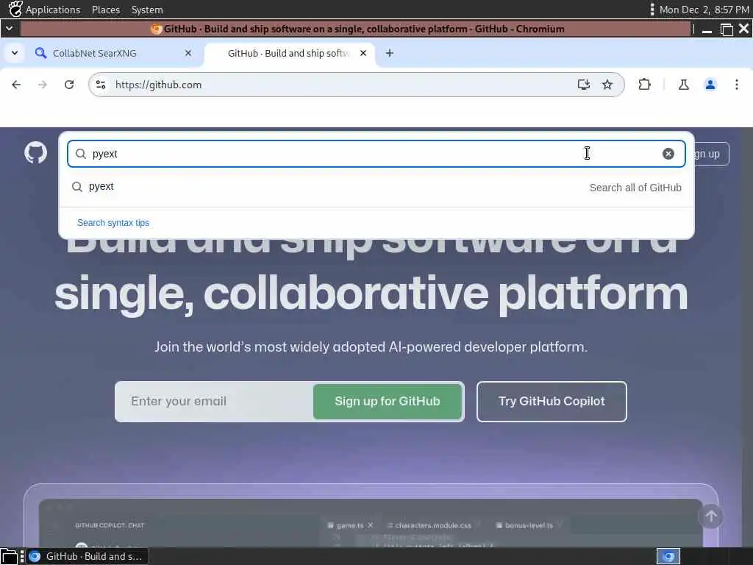Viewport: 753px width, 565px height.
Task: Switch to the CollabNet SearXNG tab
Action: (114, 53)
